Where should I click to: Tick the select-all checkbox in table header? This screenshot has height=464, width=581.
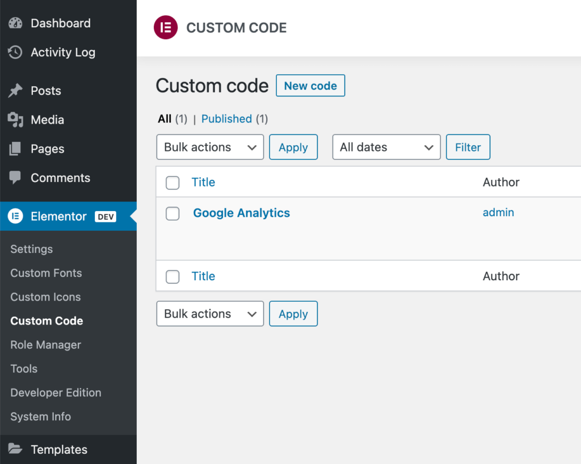[x=172, y=183]
